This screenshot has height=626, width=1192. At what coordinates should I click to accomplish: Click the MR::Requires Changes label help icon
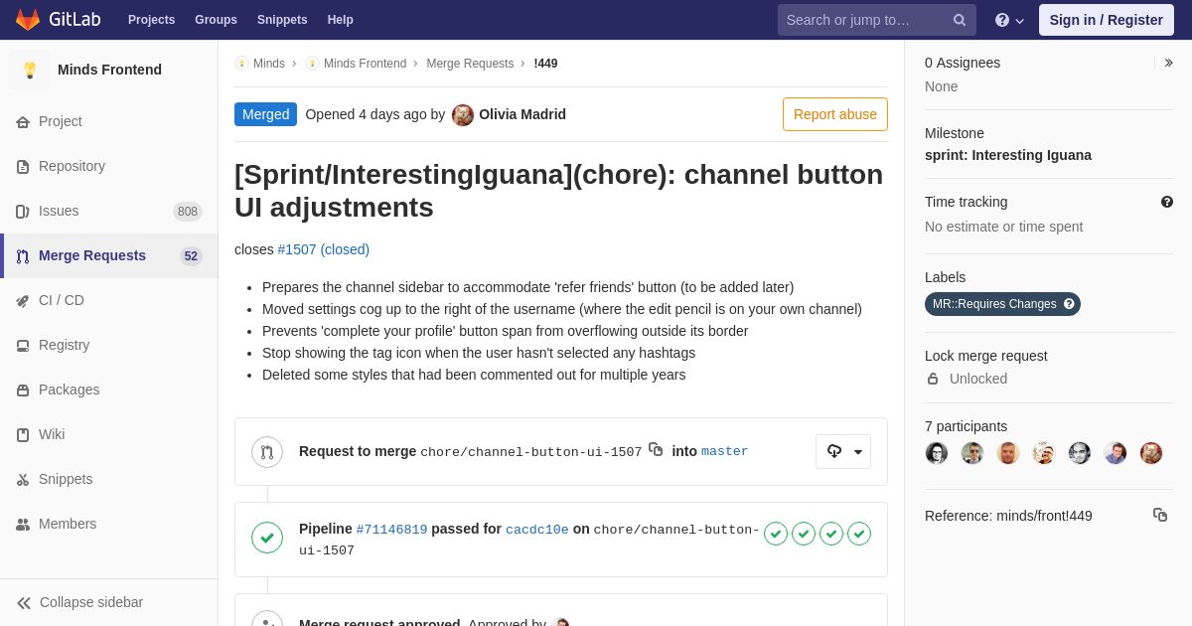point(1069,304)
